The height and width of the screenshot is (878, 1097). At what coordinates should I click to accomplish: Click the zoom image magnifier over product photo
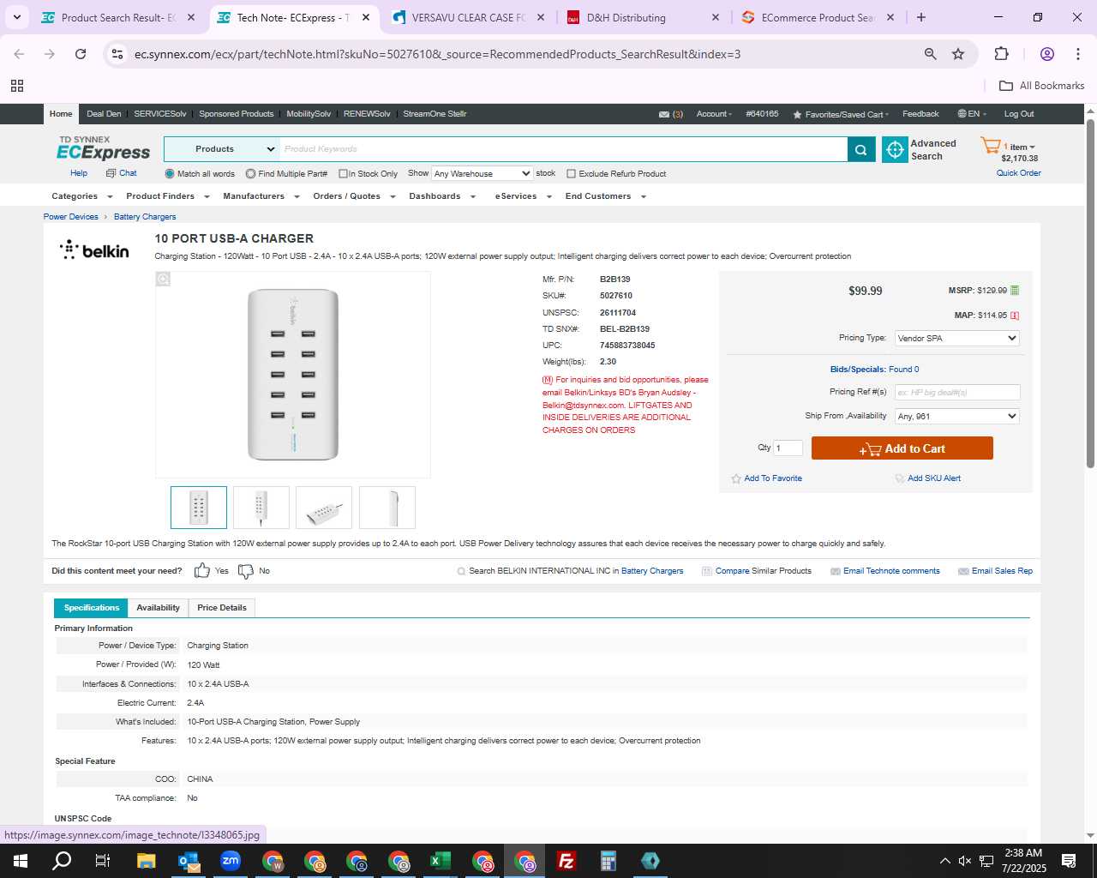coord(163,280)
